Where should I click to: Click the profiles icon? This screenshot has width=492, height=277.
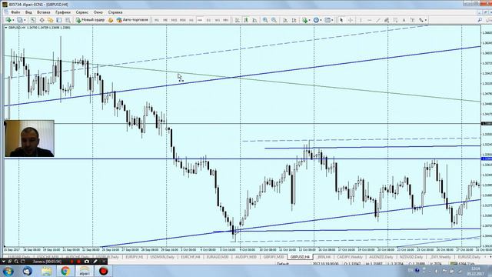(20, 20)
